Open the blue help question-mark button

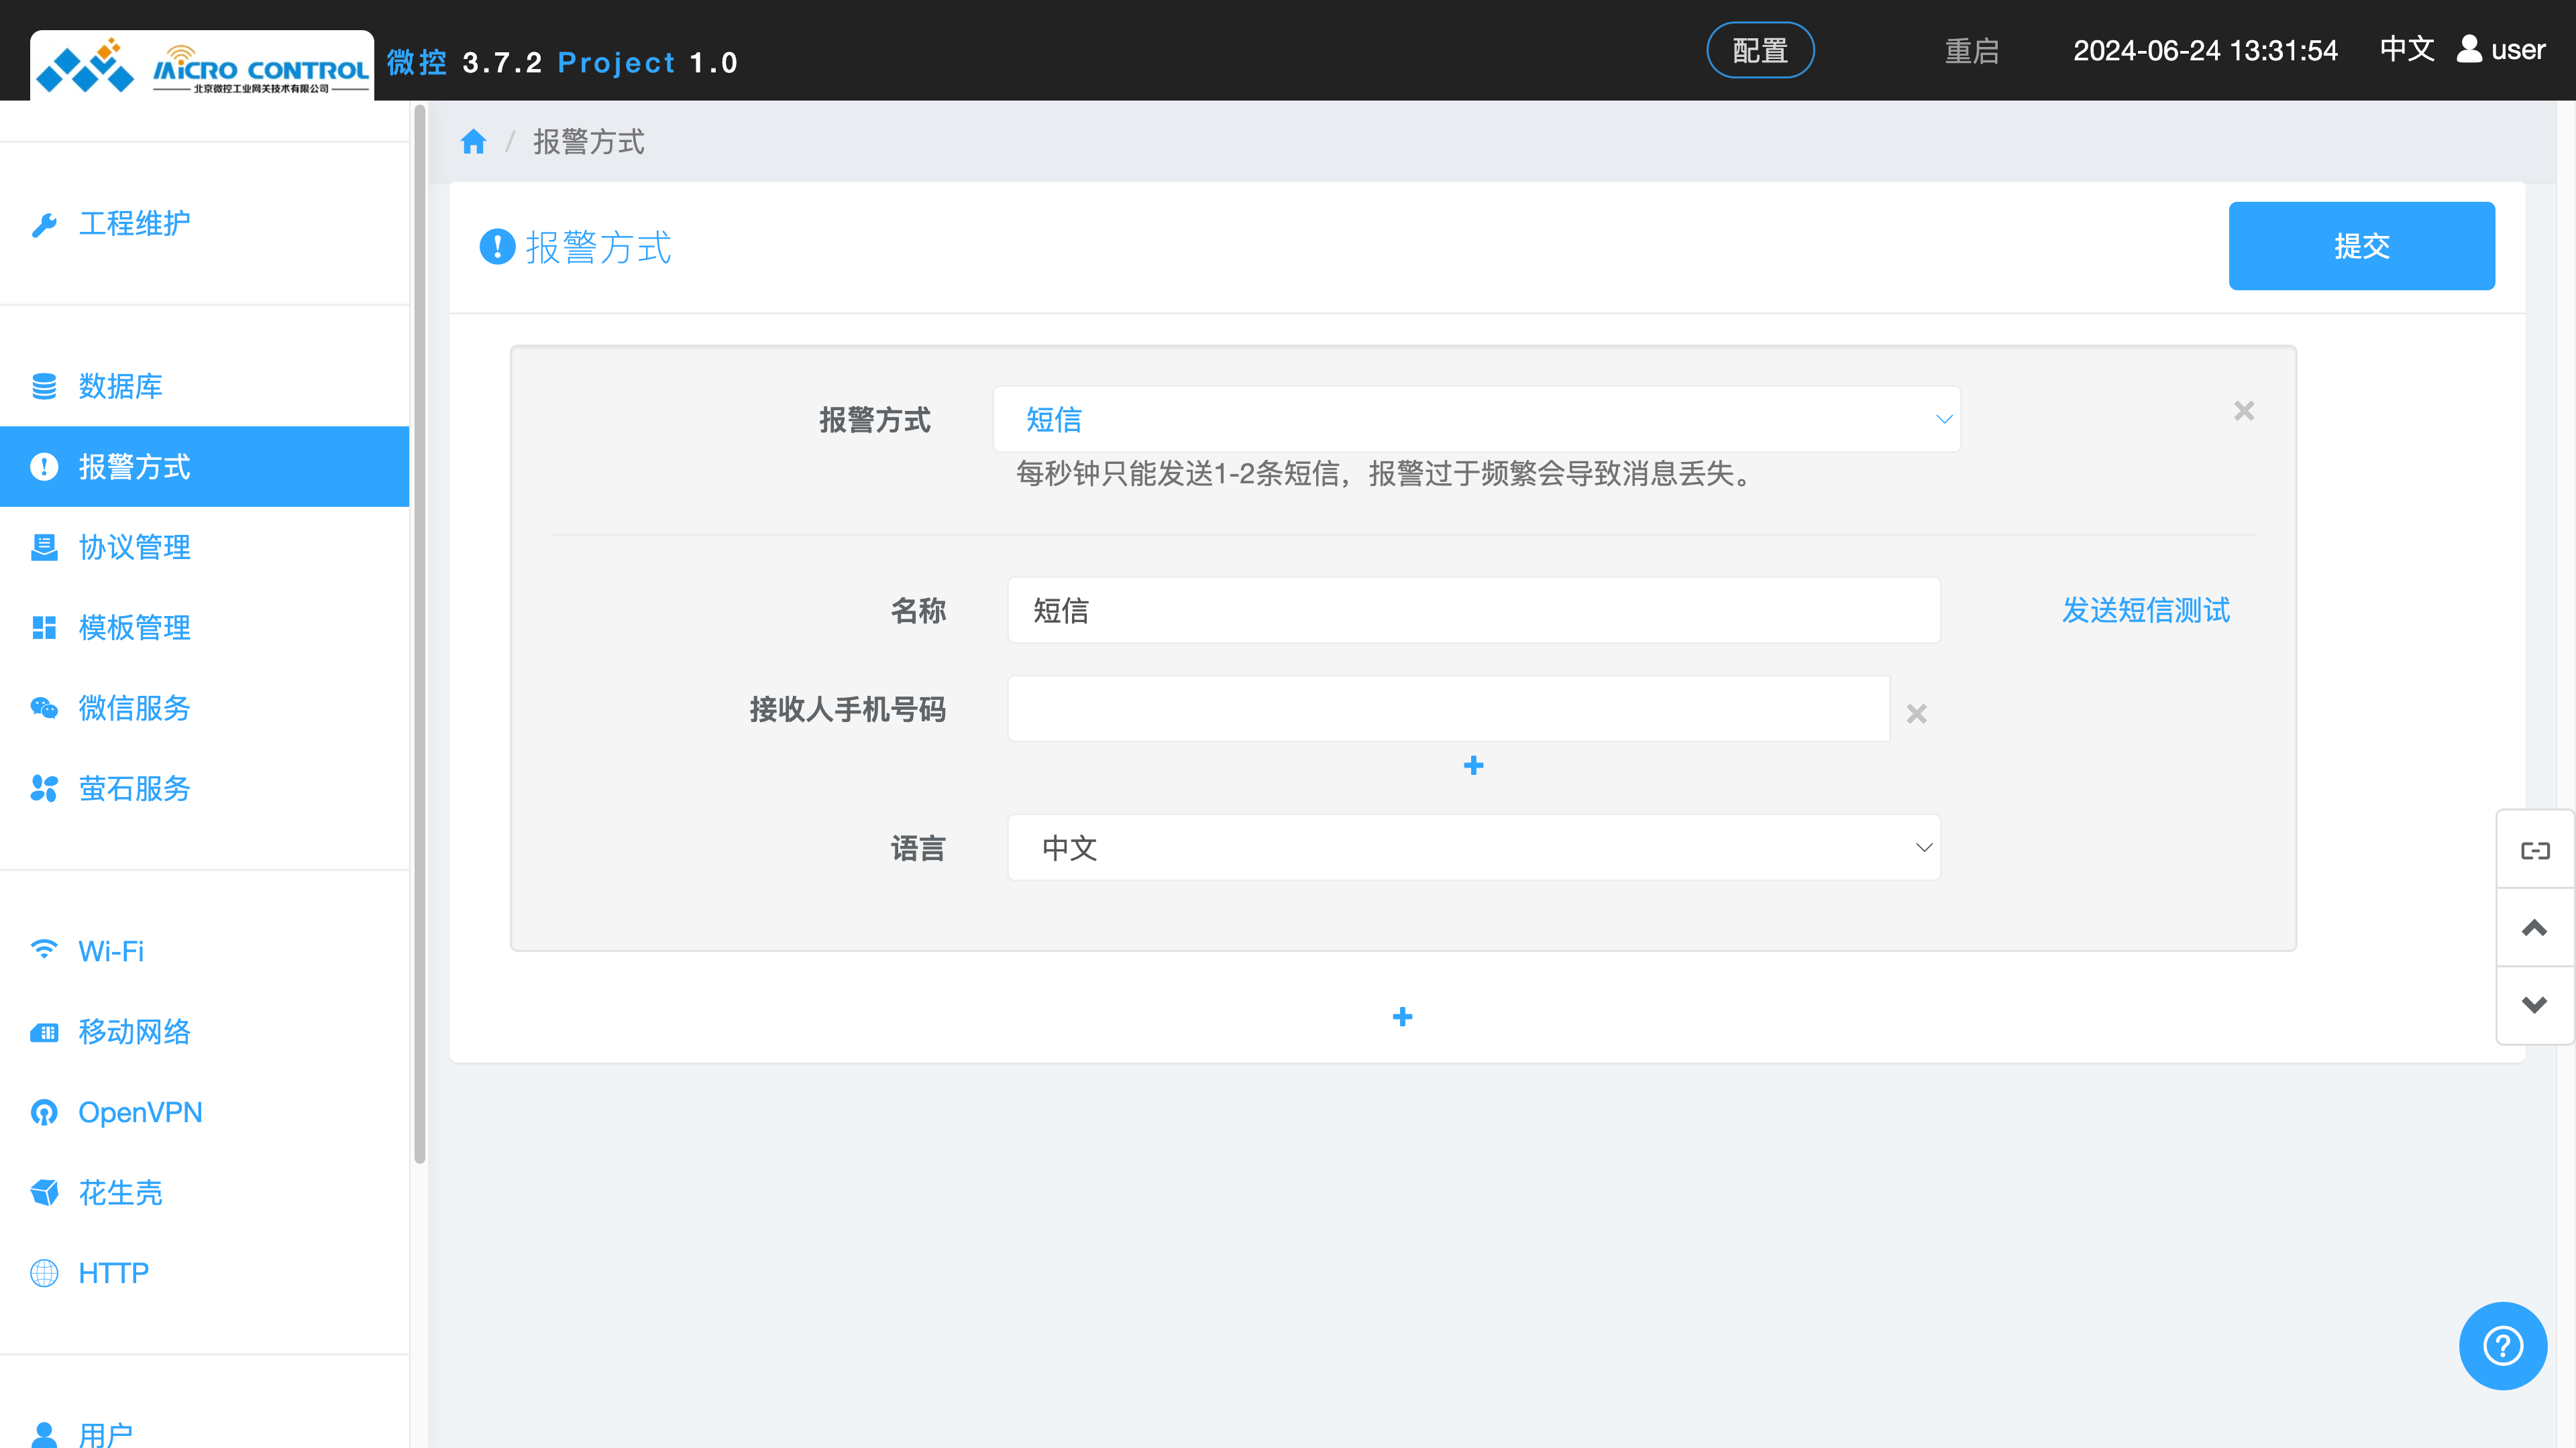point(2502,1345)
